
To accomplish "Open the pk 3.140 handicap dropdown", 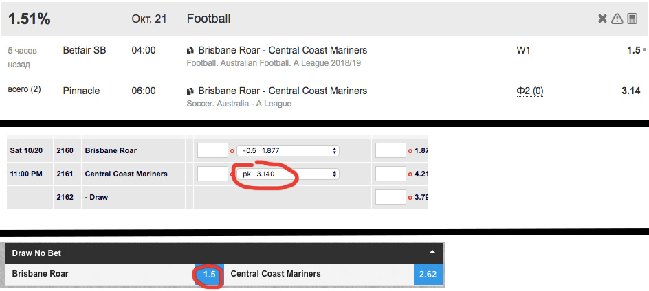I will 288,174.
